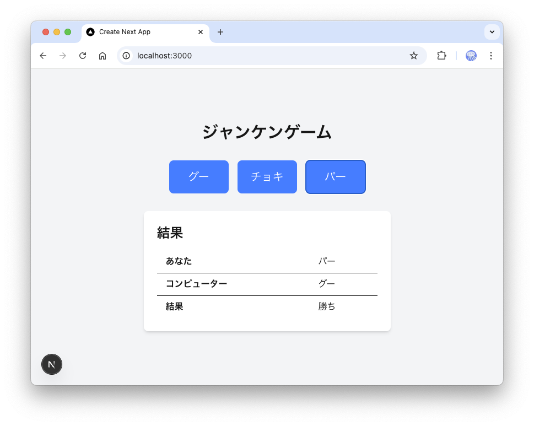Viewport: 534px width, 426px height.
Task: Choose the グー button
Action: pos(199,177)
